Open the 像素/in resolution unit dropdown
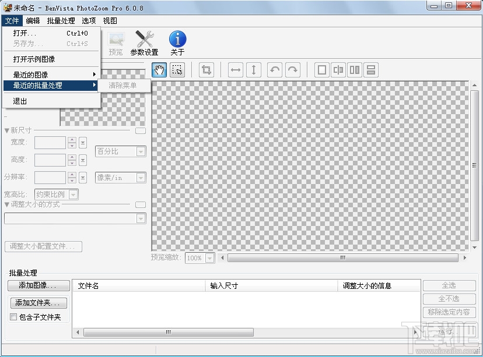The image size is (483, 357). click(x=120, y=177)
